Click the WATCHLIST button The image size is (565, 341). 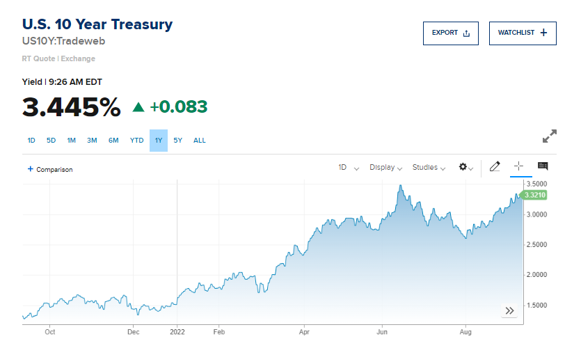click(x=523, y=33)
